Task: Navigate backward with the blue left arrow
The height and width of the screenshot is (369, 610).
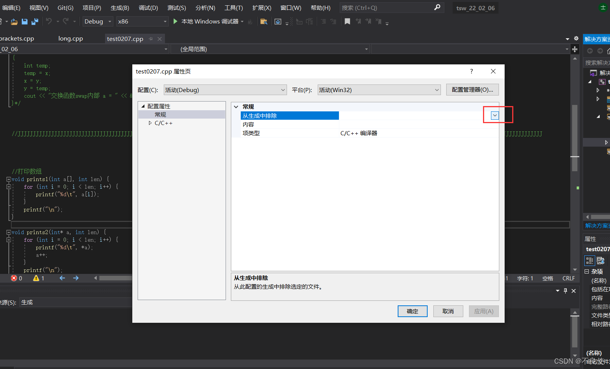Action: (63, 278)
